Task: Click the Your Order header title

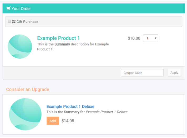Action: point(21,9)
